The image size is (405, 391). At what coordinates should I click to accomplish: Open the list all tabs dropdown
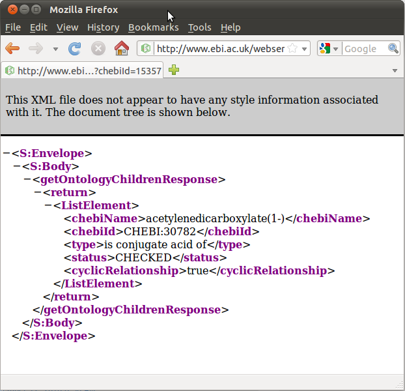pos(395,70)
